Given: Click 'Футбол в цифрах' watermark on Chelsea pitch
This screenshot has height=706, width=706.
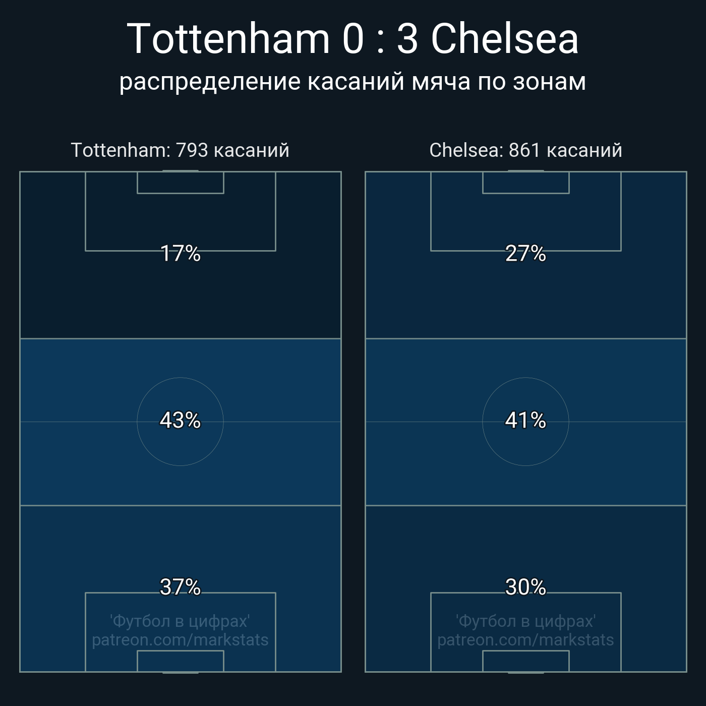Looking at the screenshot, I should point(525,621).
